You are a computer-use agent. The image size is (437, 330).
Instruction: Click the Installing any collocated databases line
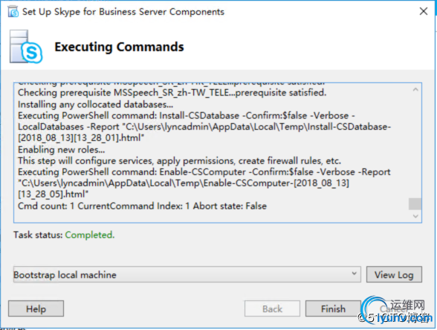coord(95,105)
